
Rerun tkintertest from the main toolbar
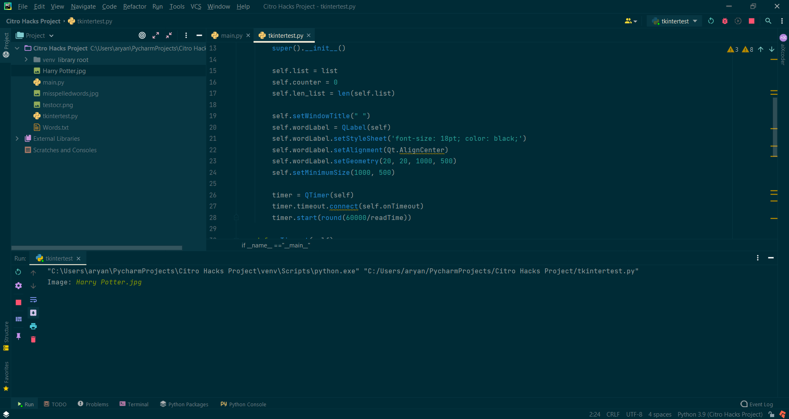(x=711, y=21)
